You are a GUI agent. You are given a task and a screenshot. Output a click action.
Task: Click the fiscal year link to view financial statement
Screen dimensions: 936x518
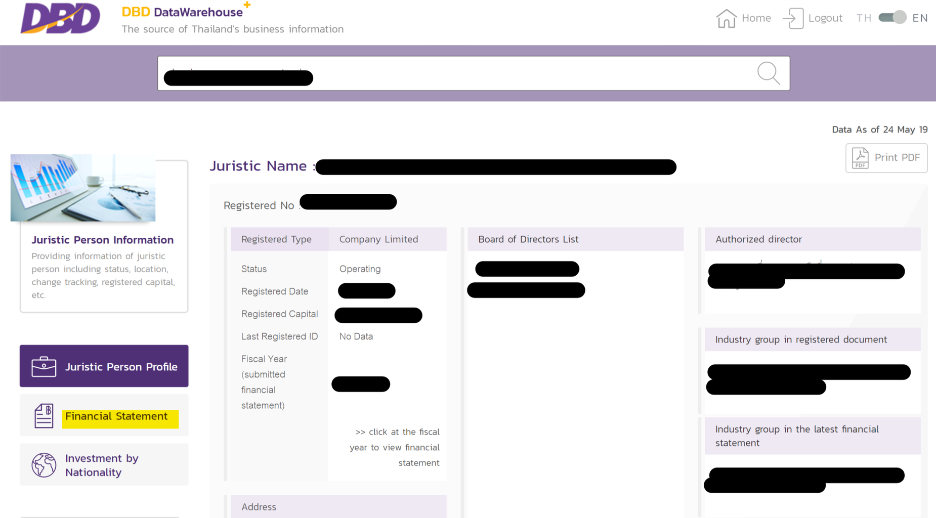click(361, 384)
